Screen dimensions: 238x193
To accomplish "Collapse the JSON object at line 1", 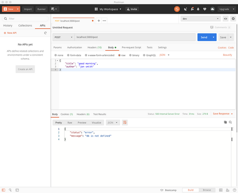I will point(57,61).
